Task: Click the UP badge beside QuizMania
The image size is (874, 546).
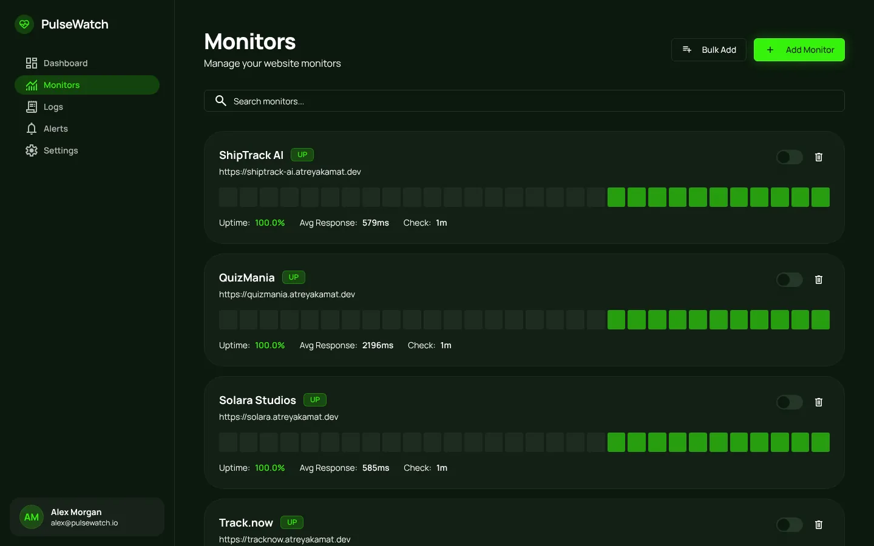Action: [x=294, y=277]
